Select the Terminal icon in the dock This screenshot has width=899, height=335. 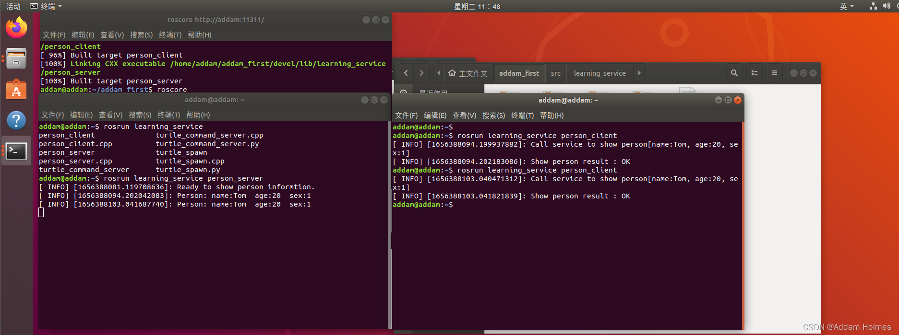tap(16, 151)
